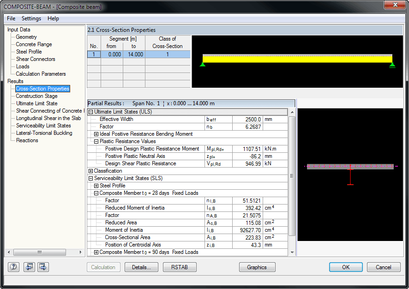Select the Results root node
409x289 pixels.
15,81
